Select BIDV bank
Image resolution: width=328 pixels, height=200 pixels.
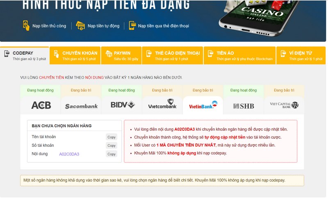122,105
